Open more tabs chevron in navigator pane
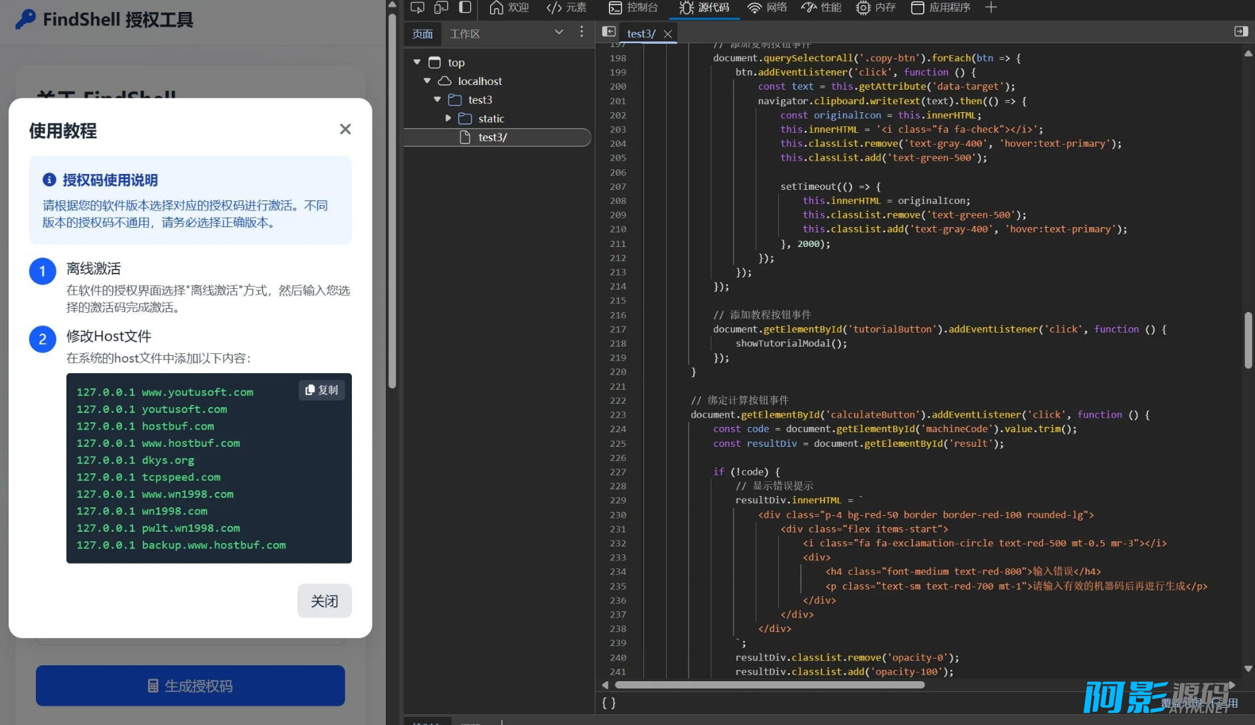 coord(558,32)
